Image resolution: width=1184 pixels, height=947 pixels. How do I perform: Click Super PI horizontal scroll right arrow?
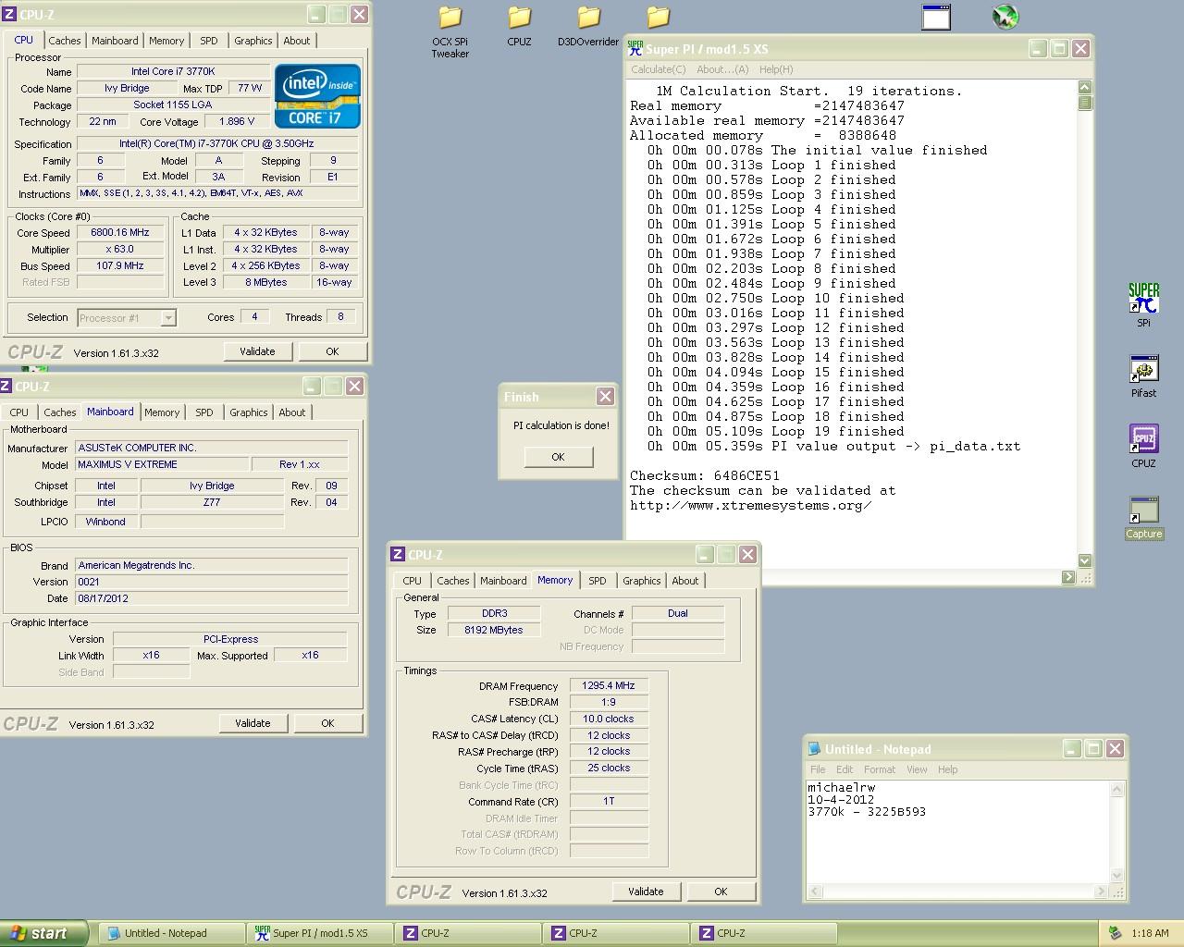(x=1068, y=577)
